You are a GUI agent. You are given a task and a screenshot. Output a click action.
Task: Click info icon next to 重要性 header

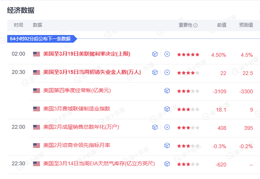pyautogui.click(x=196, y=26)
